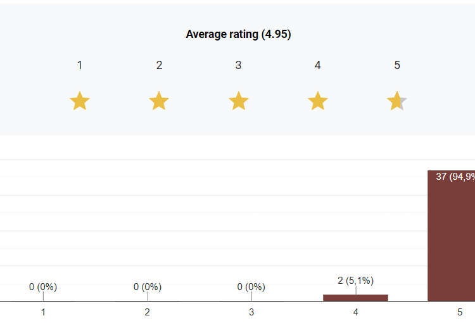
Task: Click axis label 1 below the chart
Action: tap(43, 312)
